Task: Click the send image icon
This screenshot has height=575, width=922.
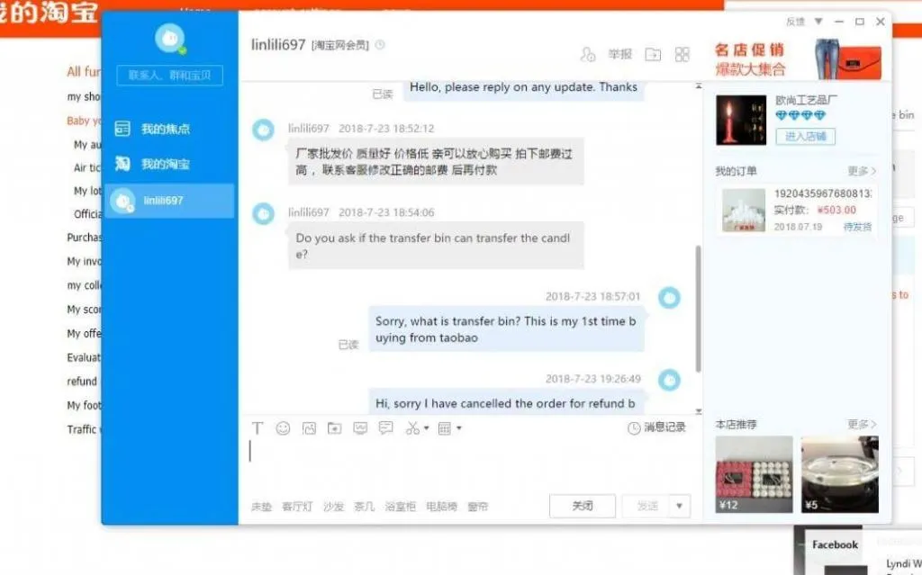Action: 310,429
